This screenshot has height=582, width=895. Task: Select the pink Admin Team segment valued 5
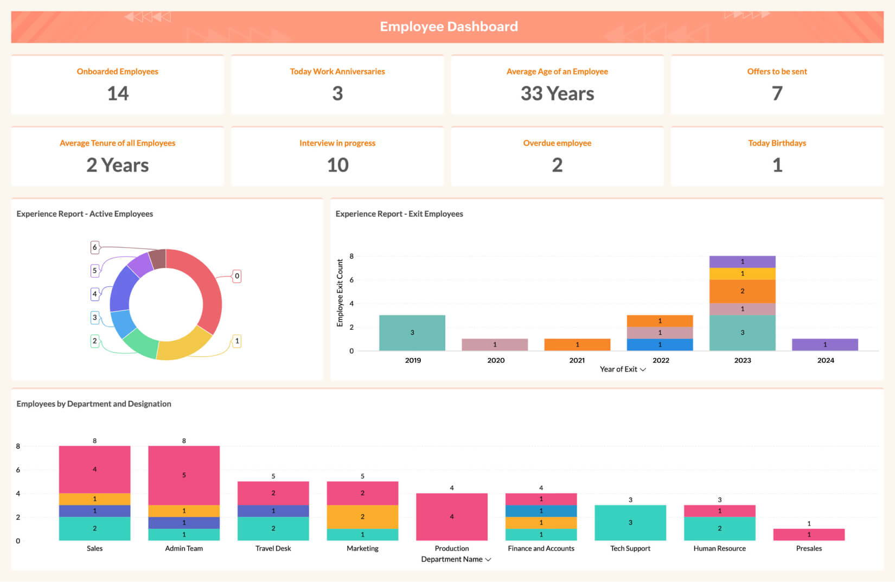(x=184, y=475)
